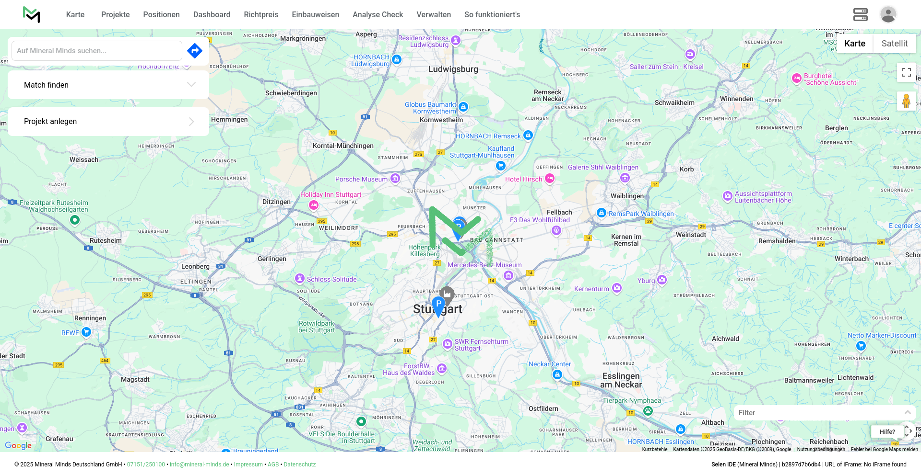Click the Mineral Minds logo
921x476 pixels.
[x=32, y=15]
